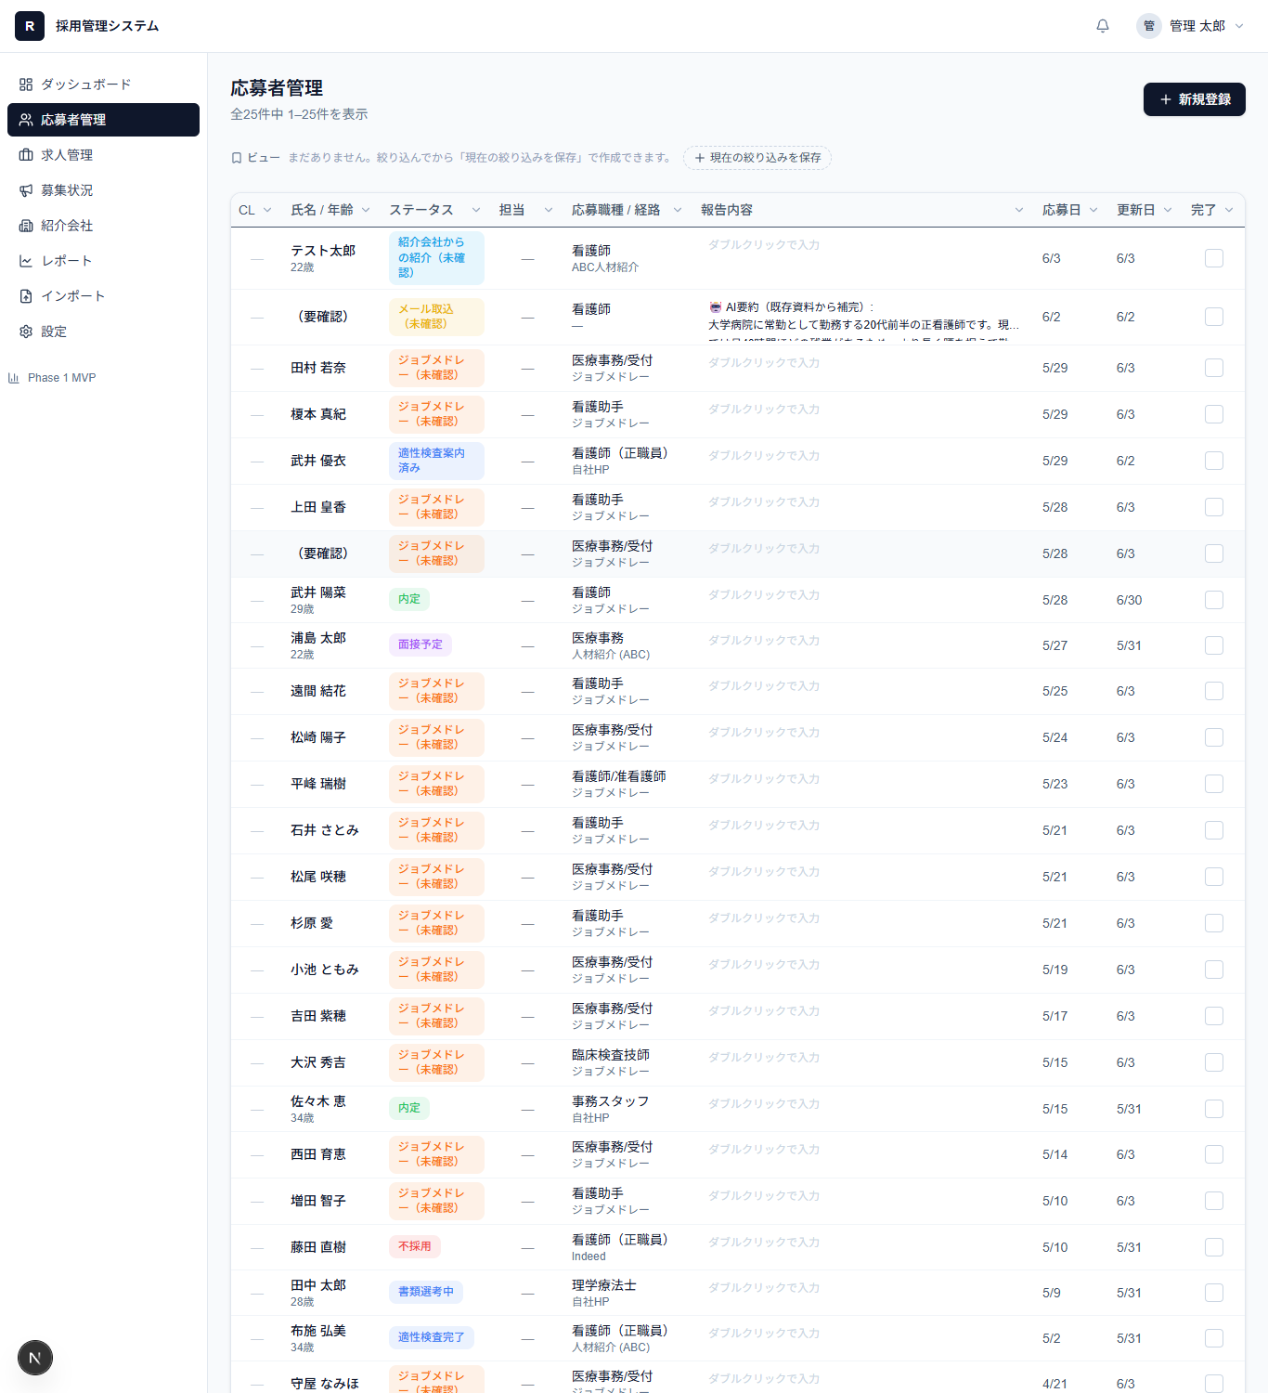Image resolution: width=1268 pixels, height=1393 pixels.
Task: Click the 管 user avatar icon
Action: click(x=1149, y=26)
